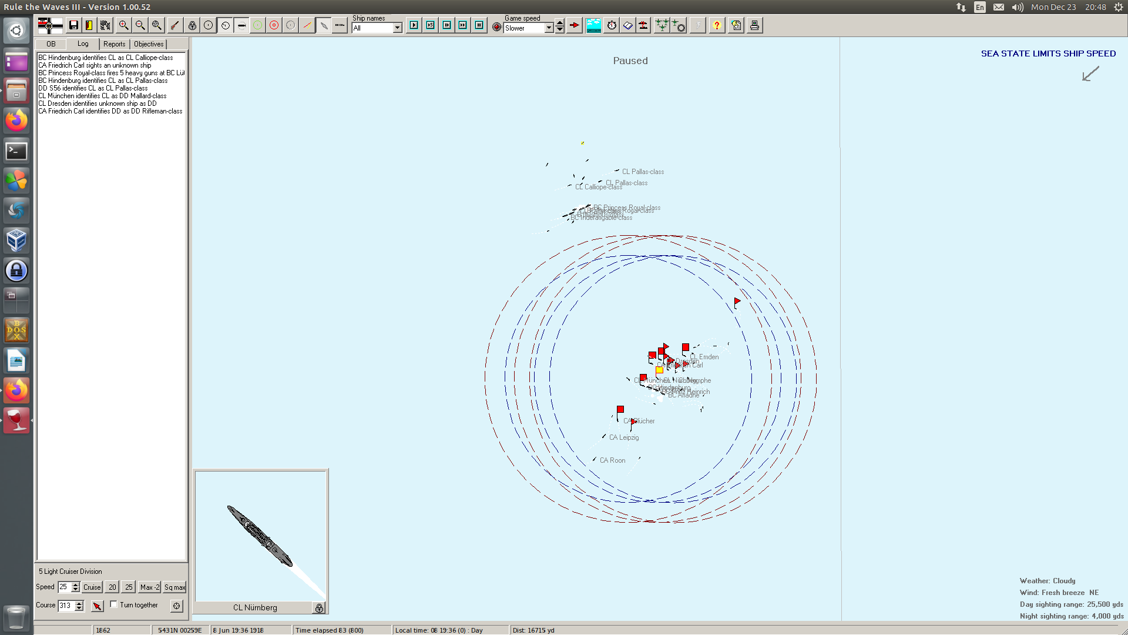Click the Sq max speed button
The height and width of the screenshot is (635, 1128).
(x=174, y=587)
